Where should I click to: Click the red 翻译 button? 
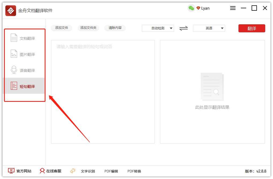[x=252, y=28]
